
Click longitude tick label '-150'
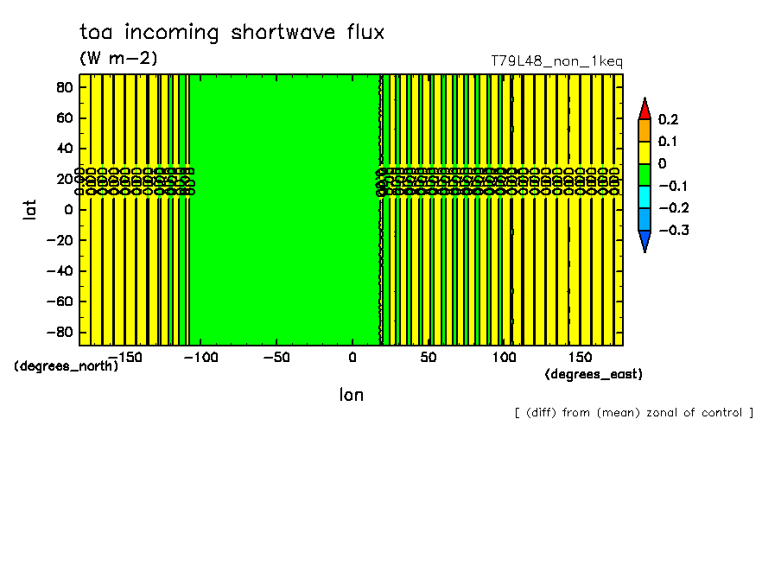click(125, 358)
